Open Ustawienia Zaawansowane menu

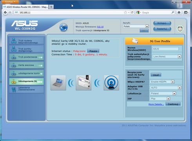[x=27, y=89]
